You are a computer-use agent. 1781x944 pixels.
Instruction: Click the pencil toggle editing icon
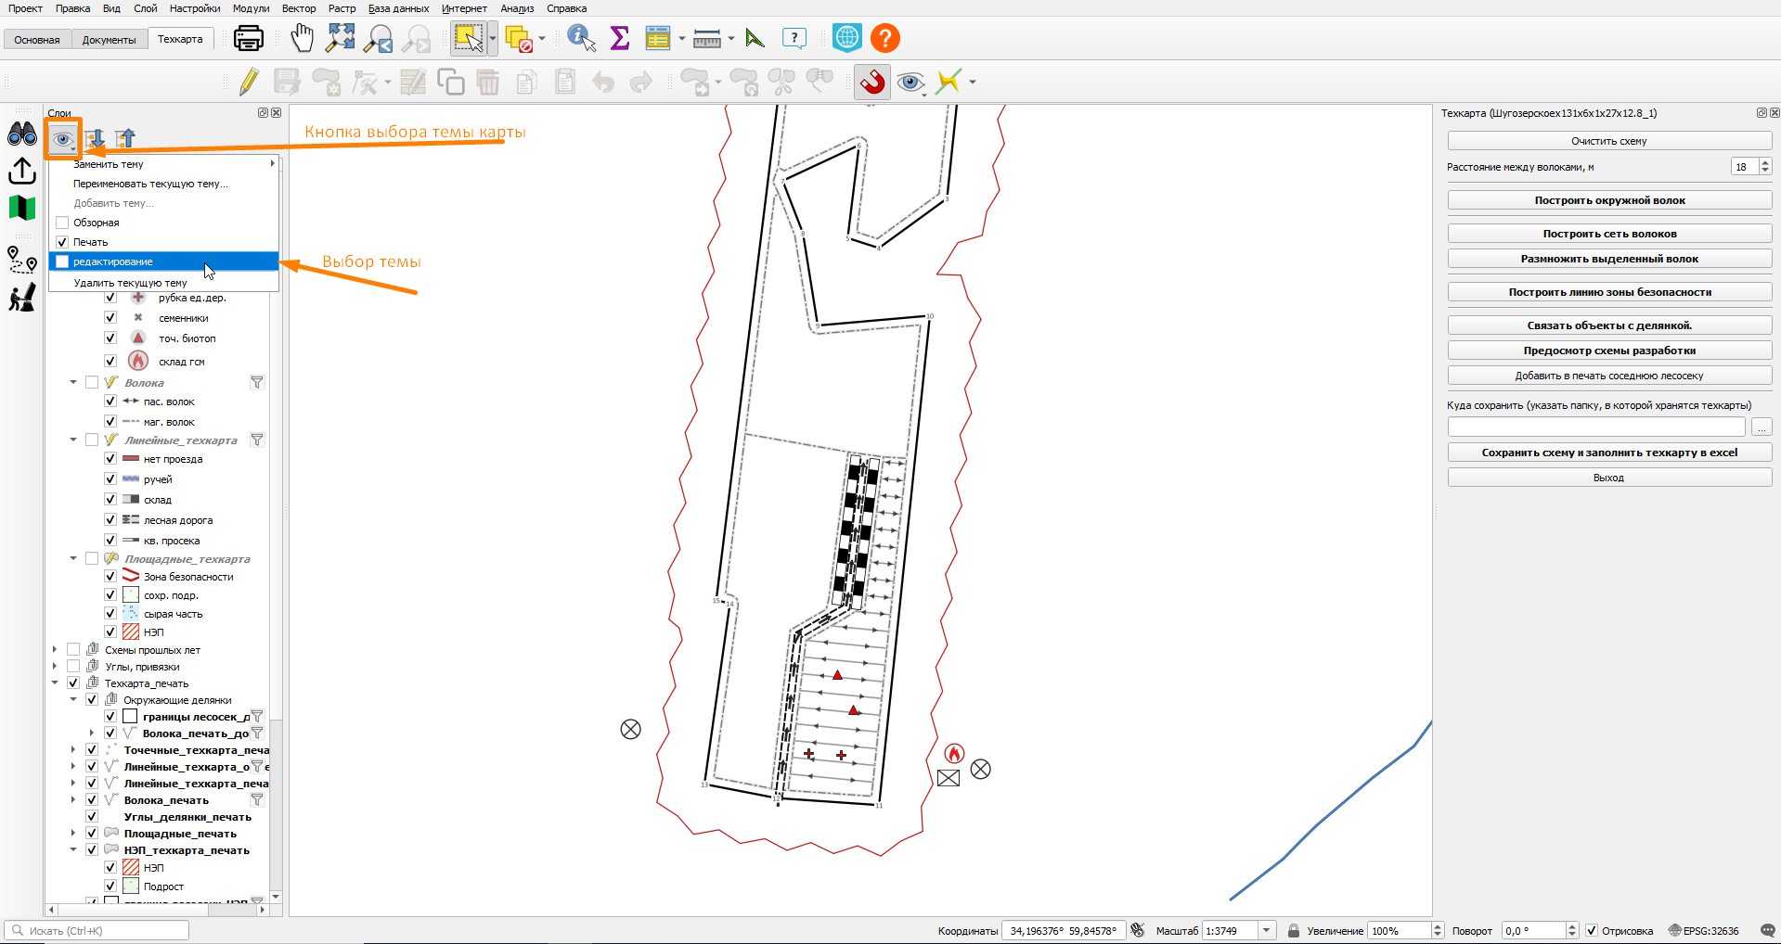tap(248, 82)
